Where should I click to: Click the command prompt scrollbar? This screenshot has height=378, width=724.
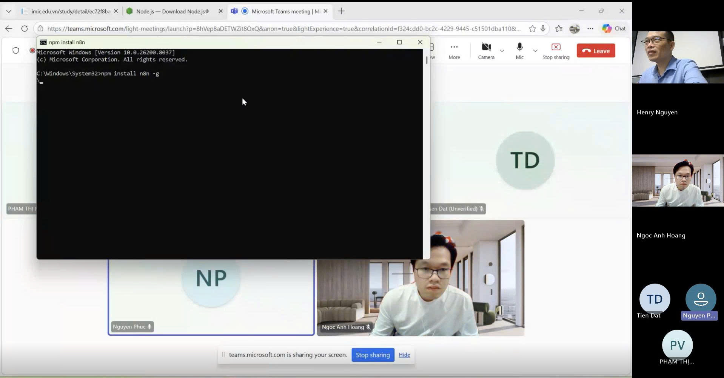pos(427,60)
